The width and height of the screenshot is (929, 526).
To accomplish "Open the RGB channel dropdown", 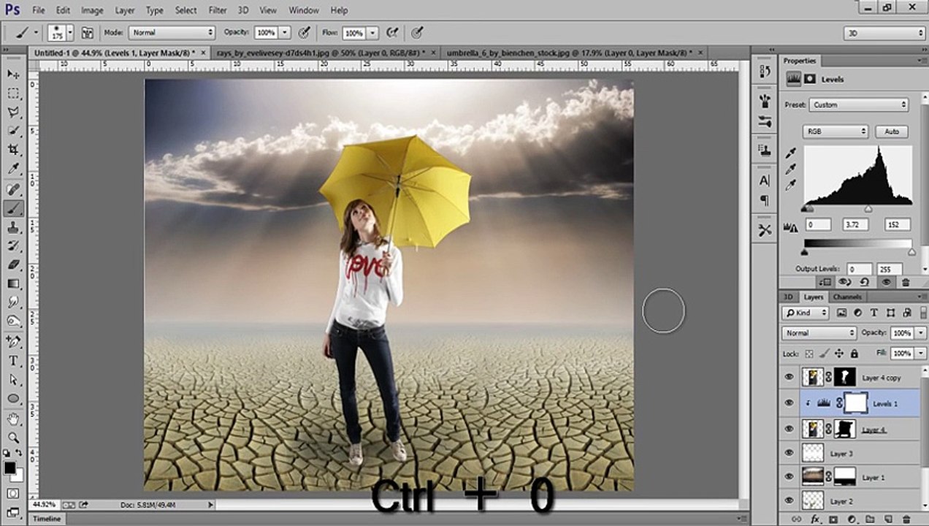I will pyautogui.click(x=835, y=131).
